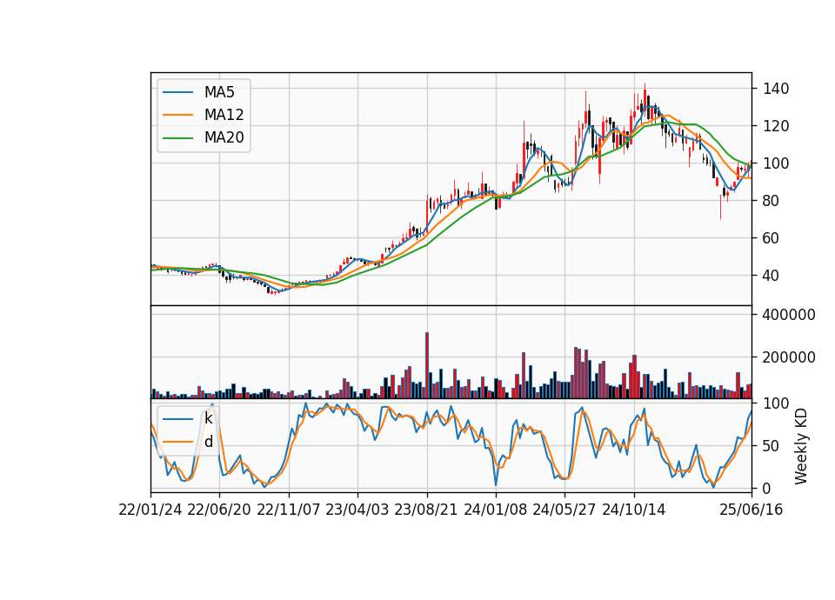835x600 pixels.
Task: Click the 400000 volume axis label
Action: click(789, 315)
